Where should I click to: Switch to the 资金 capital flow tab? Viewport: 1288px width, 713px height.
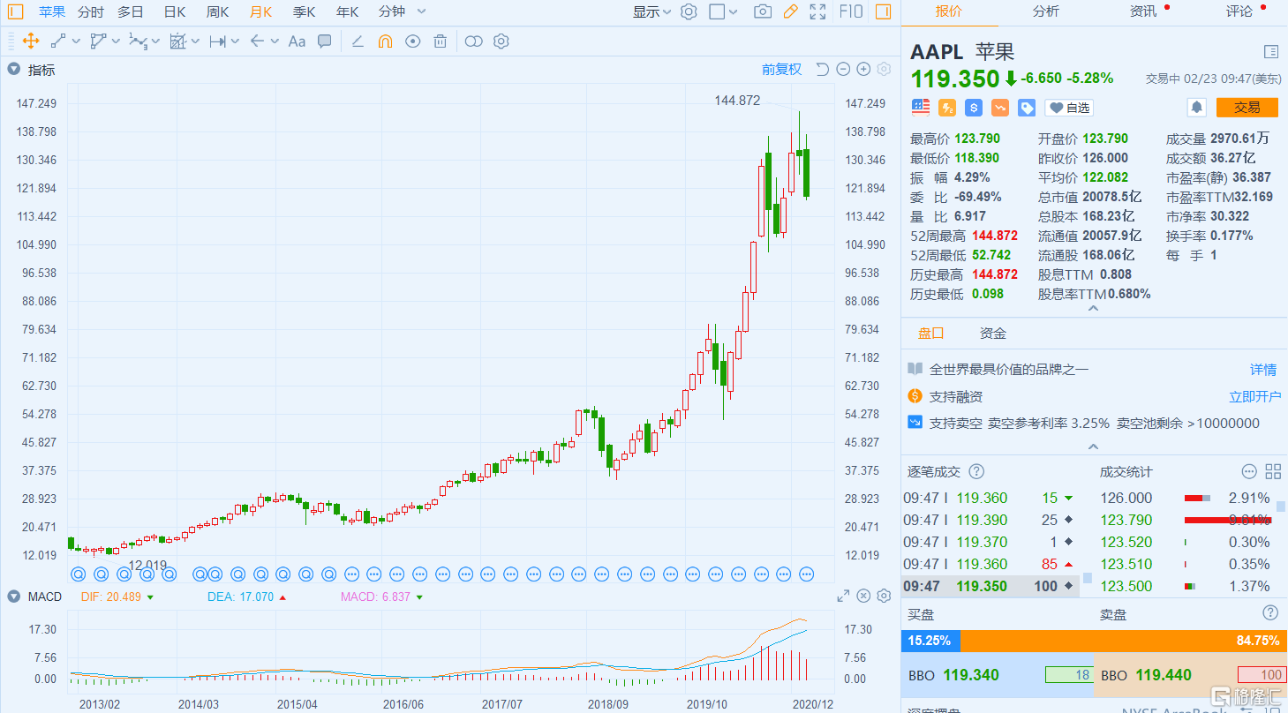(x=993, y=333)
